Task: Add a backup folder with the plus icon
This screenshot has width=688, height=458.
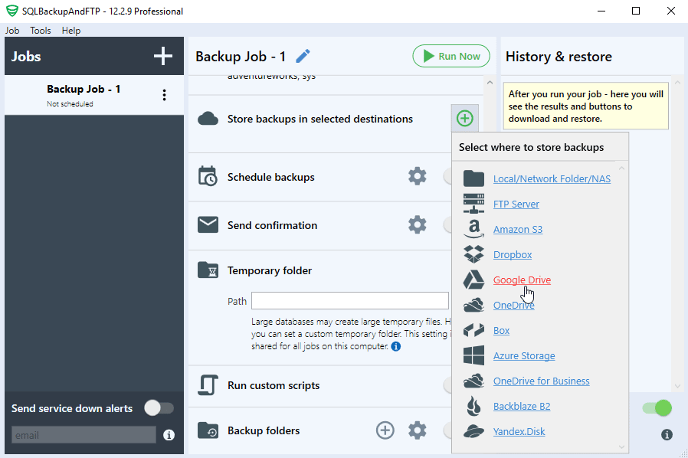Action: click(x=385, y=430)
